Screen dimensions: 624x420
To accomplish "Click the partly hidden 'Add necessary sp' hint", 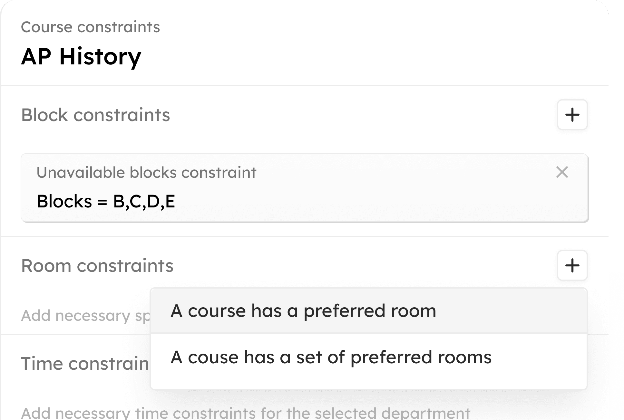I will pos(86,316).
